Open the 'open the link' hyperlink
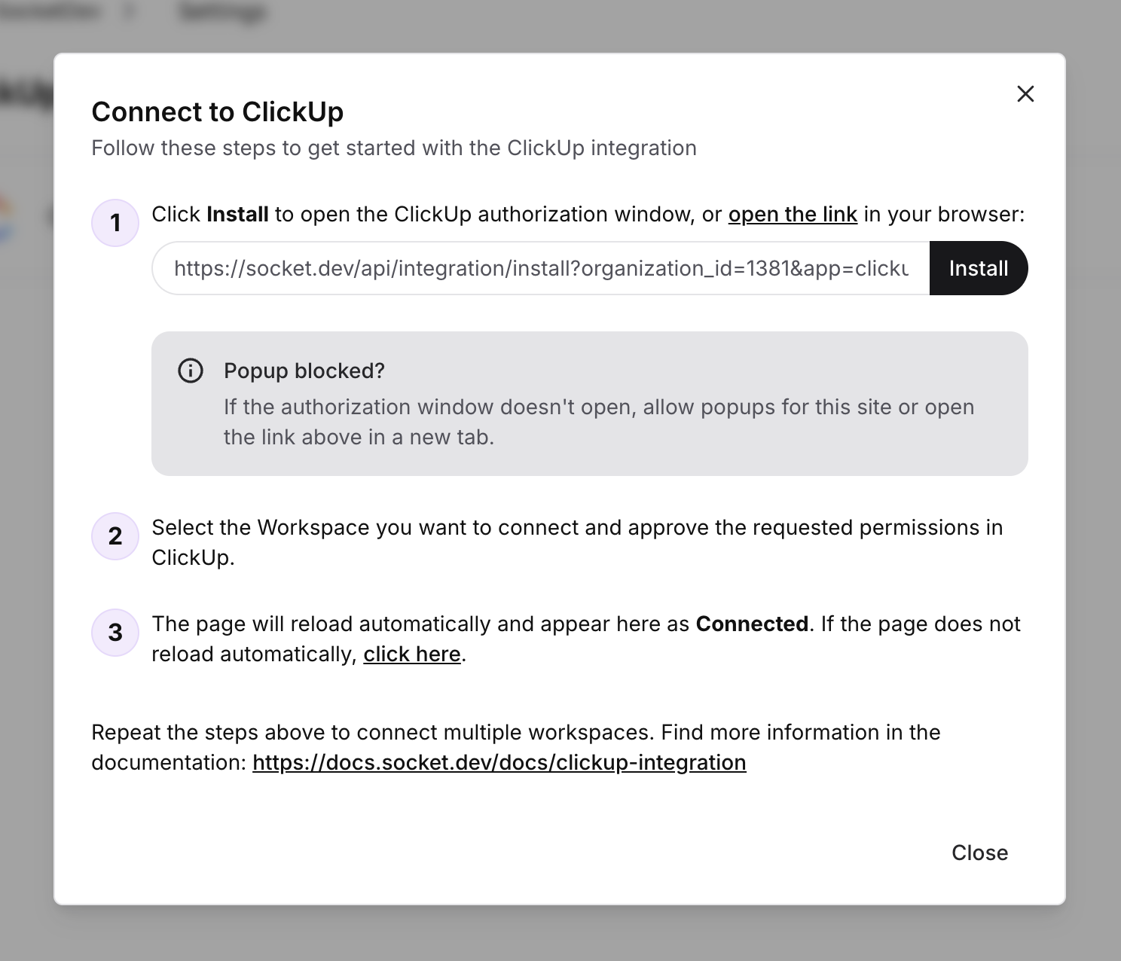Viewport: 1121px width, 961px height. click(x=793, y=215)
